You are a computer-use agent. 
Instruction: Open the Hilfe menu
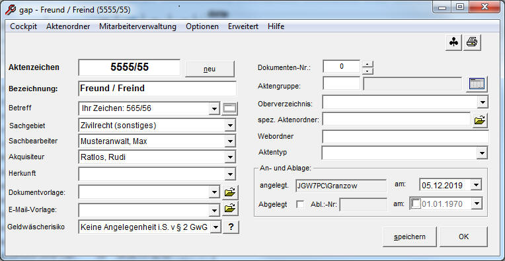tap(276, 26)
